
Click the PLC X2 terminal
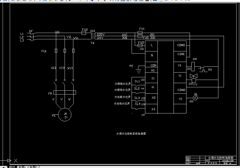point(151,99)
